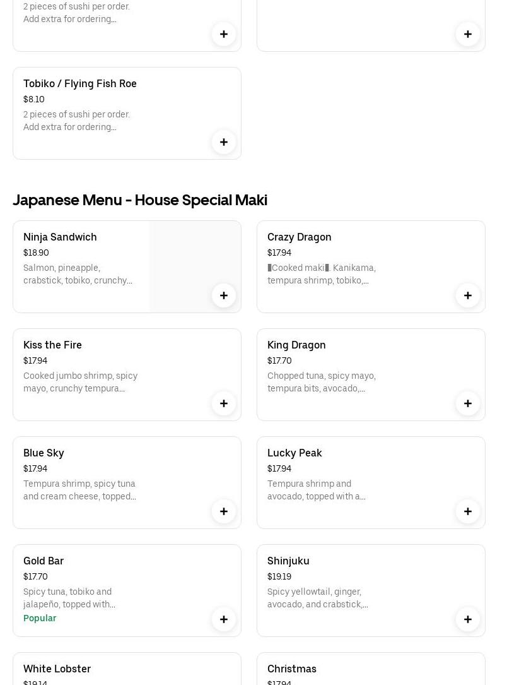The image size is (507, 685).
Task: Open Ninja Sandwich item details
Action: [x=60, y=237]
